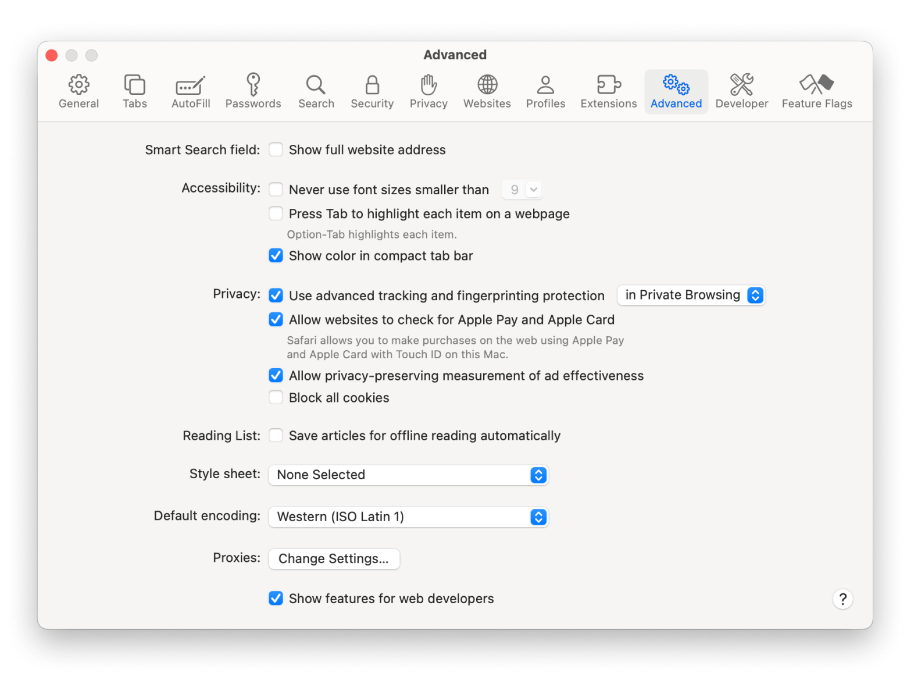The image size is (907, 684).
Task: Disable Show features for web developers
Action: 276,598
